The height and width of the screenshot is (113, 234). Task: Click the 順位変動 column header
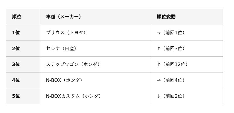tap(187, 17)
